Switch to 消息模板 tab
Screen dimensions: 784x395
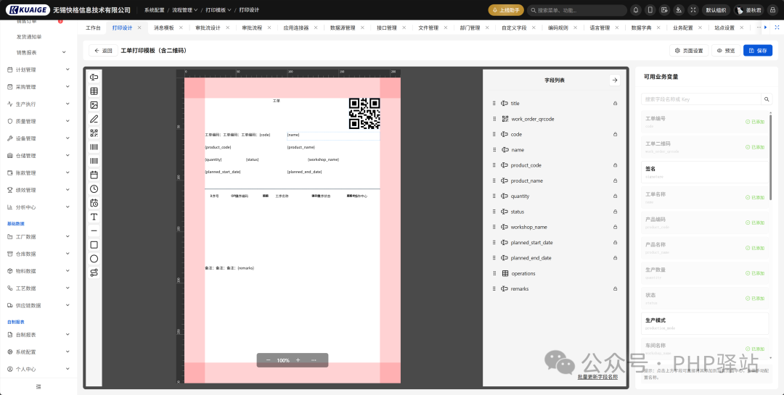pos(163,28)
